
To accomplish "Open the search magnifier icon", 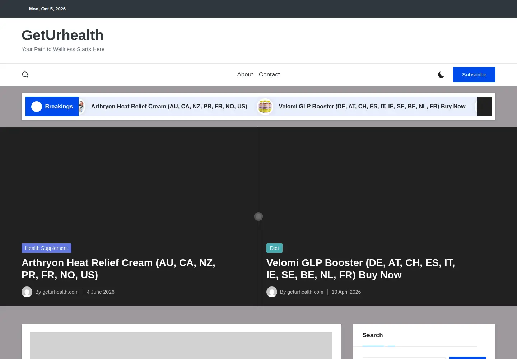I will [x=25, y=75].
